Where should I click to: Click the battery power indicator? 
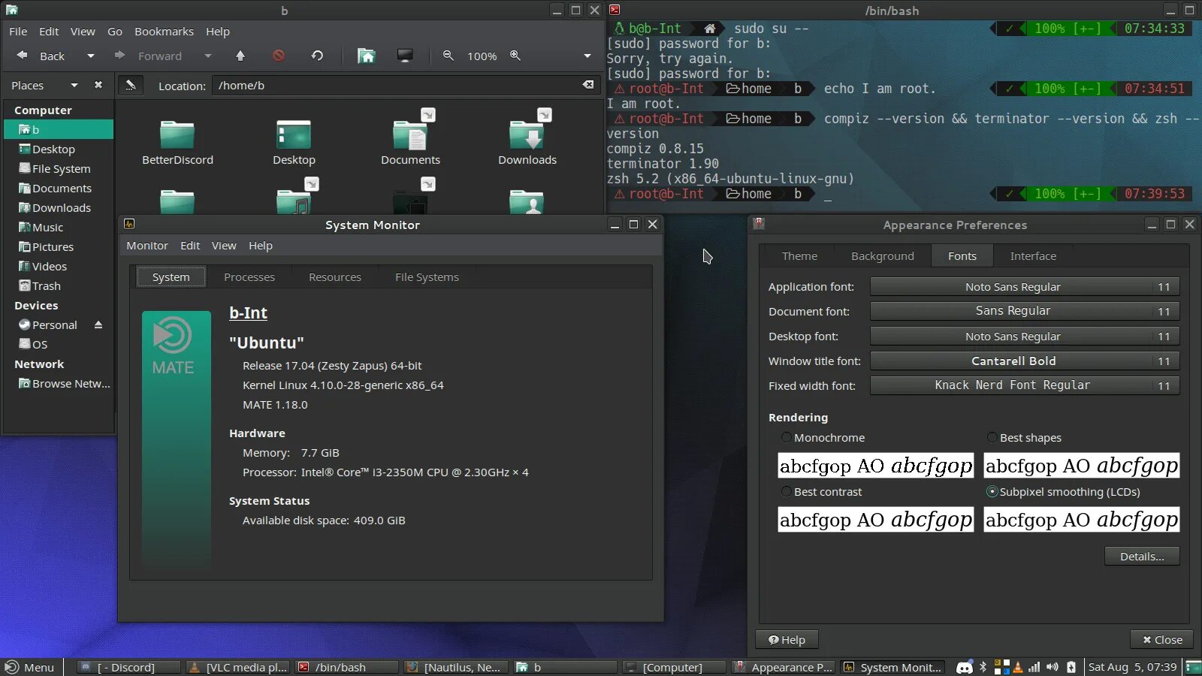point(1071,667)
